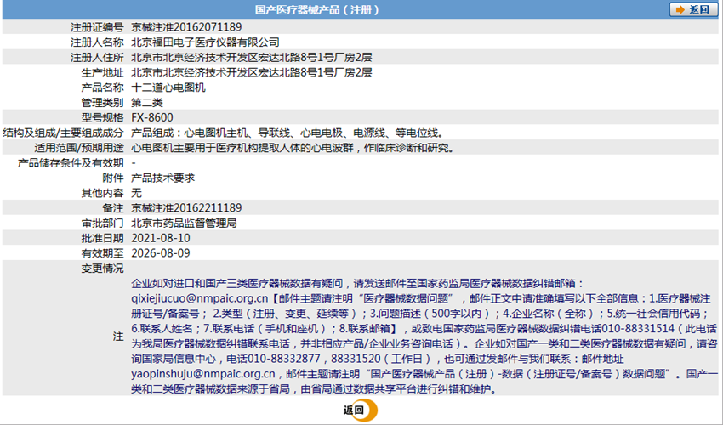
Task: Select registrant name 北京福田电子医疗仪器有限公司
Action: 205,42
